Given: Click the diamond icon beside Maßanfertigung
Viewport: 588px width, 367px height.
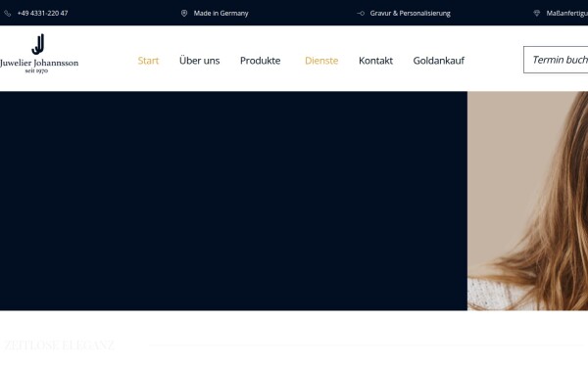Looking at the screenshot, I should coord(537,13).
